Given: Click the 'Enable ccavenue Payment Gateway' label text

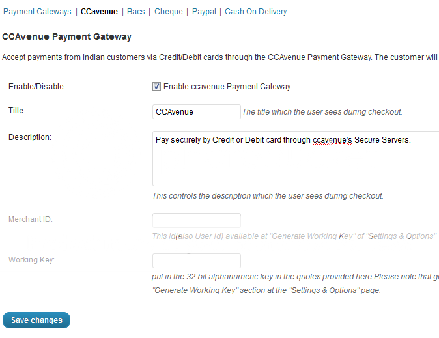Looking at the screenshot, I should pyautogui.click(x=227, y=86).
